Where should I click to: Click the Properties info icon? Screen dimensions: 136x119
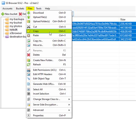click(x=29, y=115)
